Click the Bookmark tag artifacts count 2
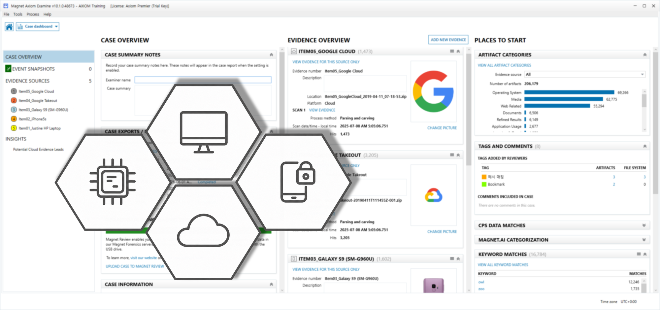Image resolution: width=660 pixels, height=310 pixels. [614, 185]
